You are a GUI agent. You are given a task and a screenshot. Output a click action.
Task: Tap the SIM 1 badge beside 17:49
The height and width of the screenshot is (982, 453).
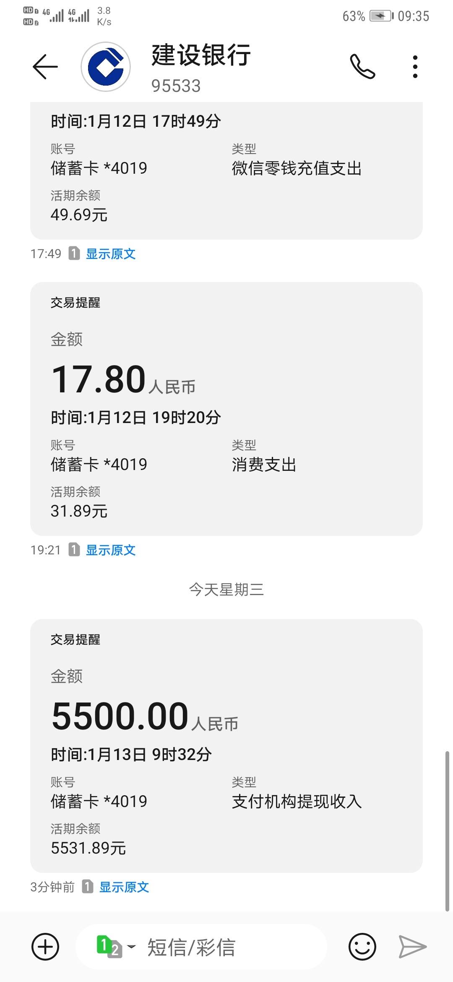(x=74, y=253)
